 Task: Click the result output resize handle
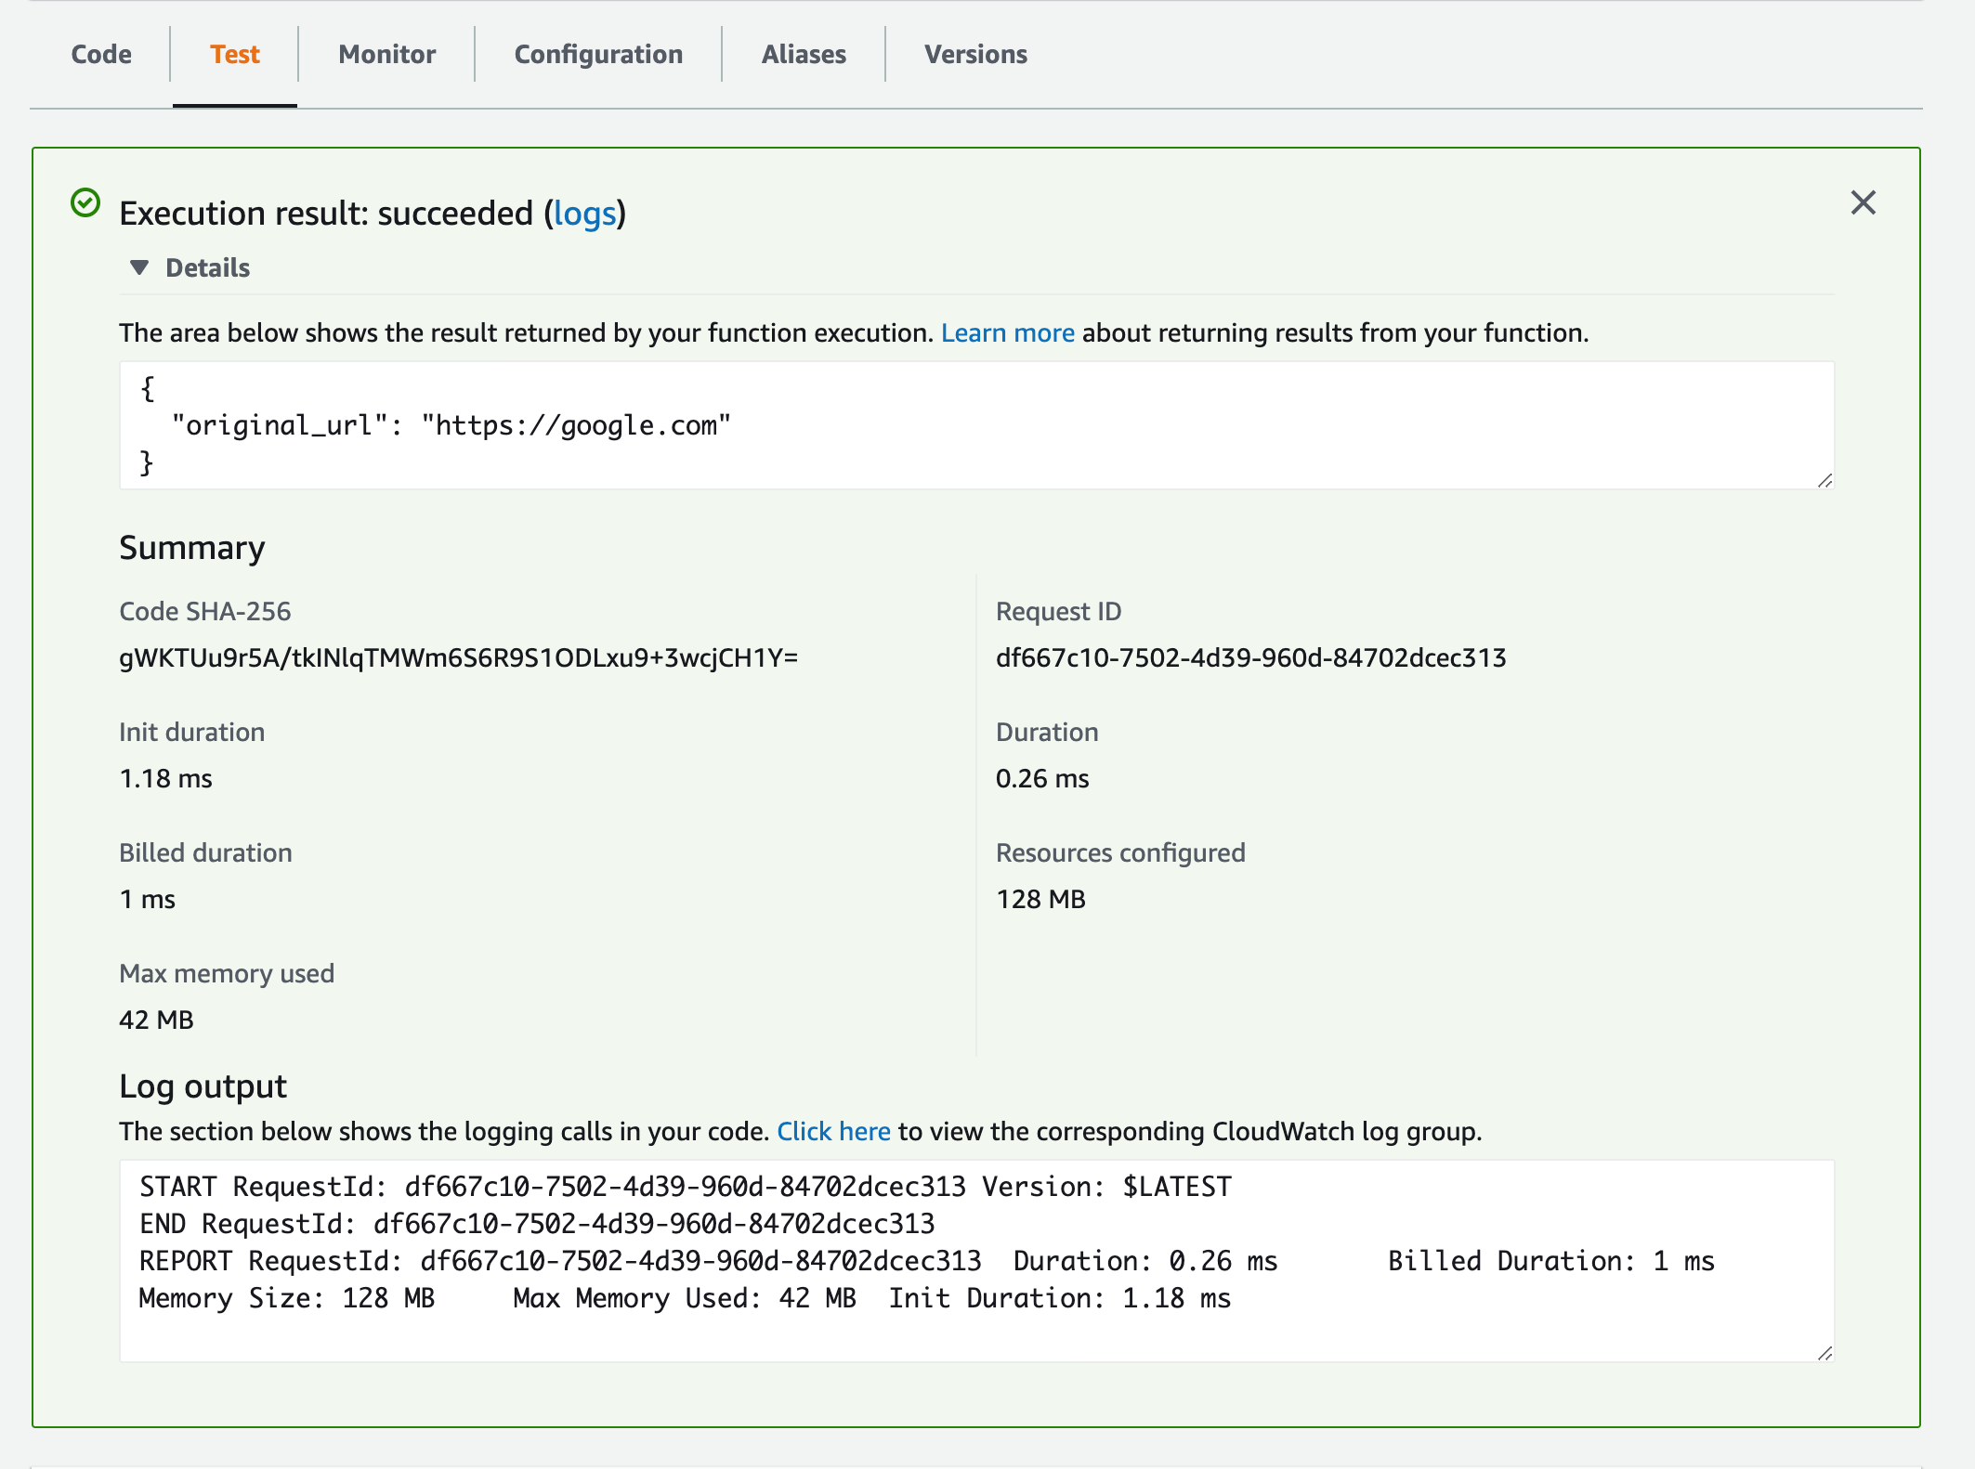pyautogui.click(x=1825, y=480)
